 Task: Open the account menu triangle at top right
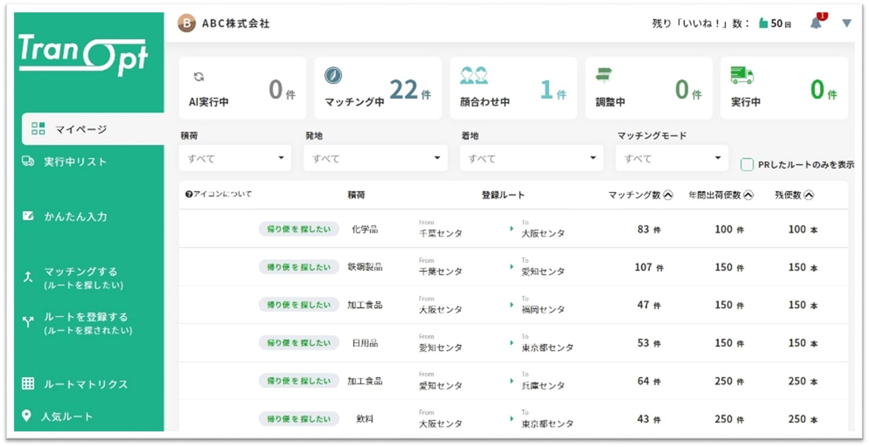[846, 23]
